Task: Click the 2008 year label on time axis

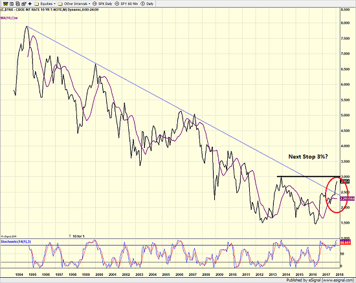Action: (x=206, y=275)
